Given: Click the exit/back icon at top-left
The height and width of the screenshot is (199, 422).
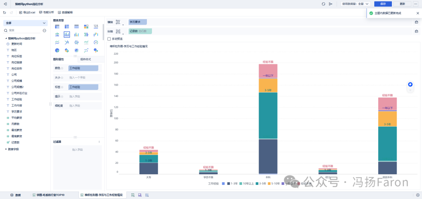Looking at the screenshot, I should tap(5, 4).
